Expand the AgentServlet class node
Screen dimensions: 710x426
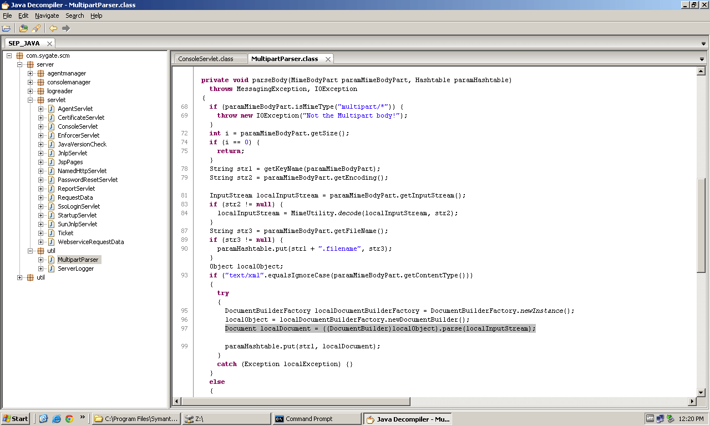click(41, 109)
